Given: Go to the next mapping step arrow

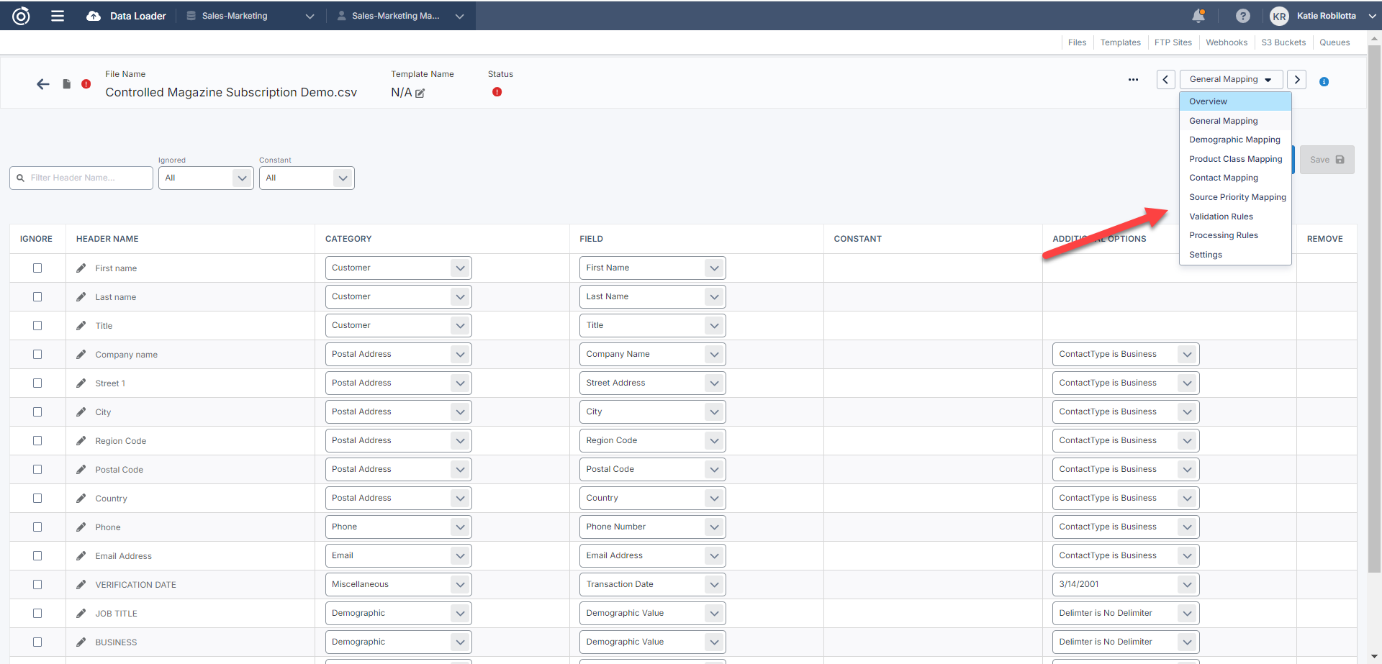Looking at the screenshot, I should click(x=1296, y=80).
